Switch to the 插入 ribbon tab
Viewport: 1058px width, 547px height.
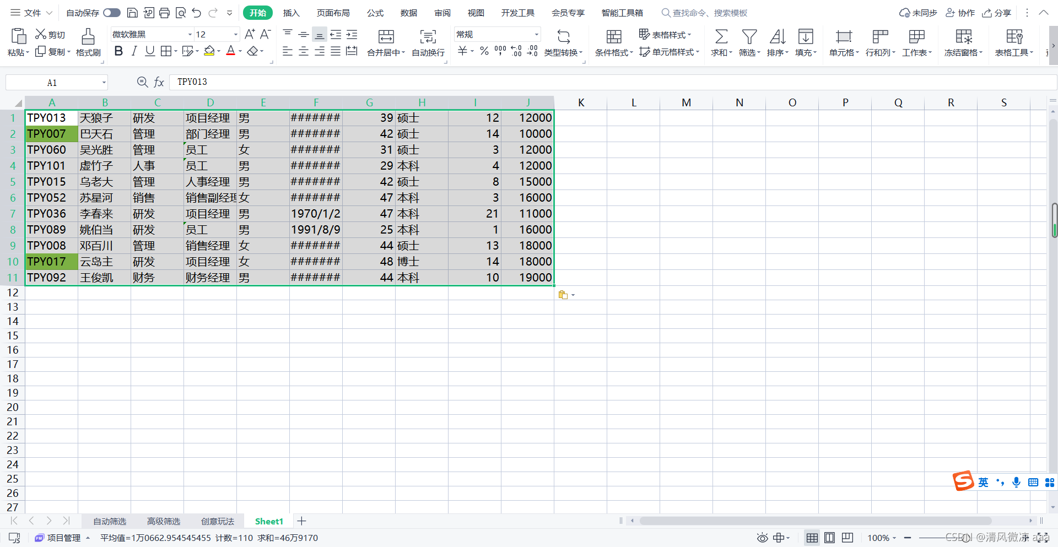(x=291, y=13)
